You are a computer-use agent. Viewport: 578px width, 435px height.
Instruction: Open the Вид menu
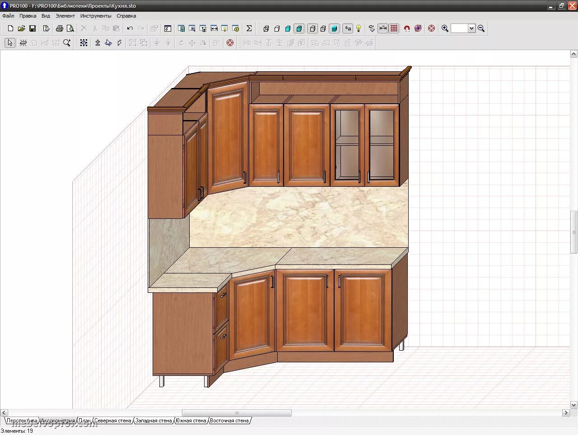[x=45, y=15]
